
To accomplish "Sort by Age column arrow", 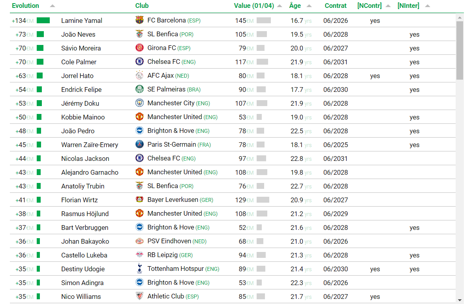I will (309, 6).
